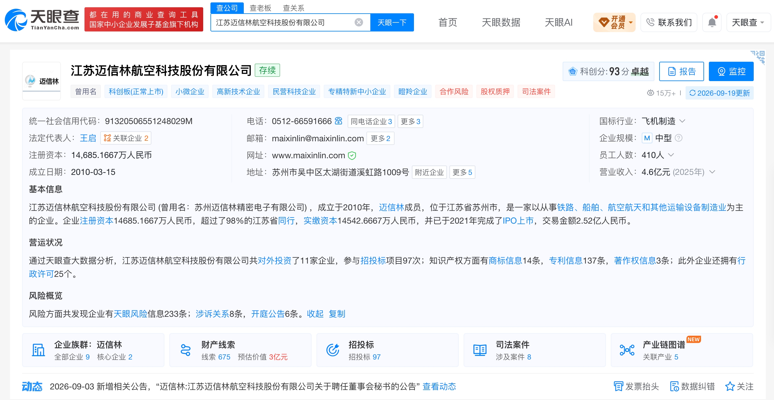Click the 高新技术企业 tag
The width and height of the screenshot is (774, 400).
click(238, 91)
